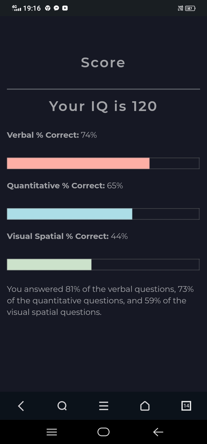Open the tab switcher showing 14 tabs
Viewport: 207px width, 444px height.
click(186, 406)
